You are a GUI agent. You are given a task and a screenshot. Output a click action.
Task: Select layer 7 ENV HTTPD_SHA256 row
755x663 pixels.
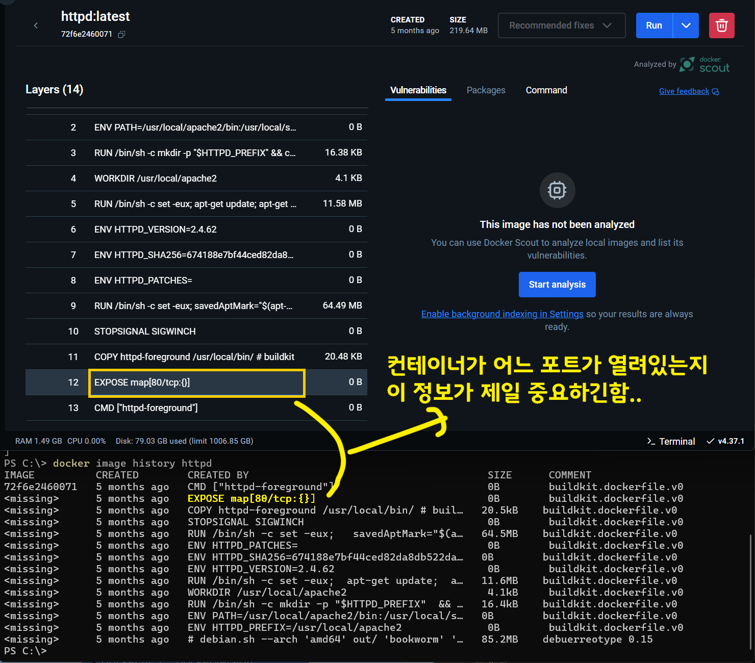196,254
